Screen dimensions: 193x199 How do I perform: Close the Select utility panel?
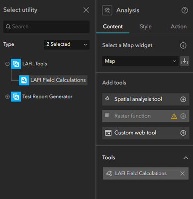point(86,10)
